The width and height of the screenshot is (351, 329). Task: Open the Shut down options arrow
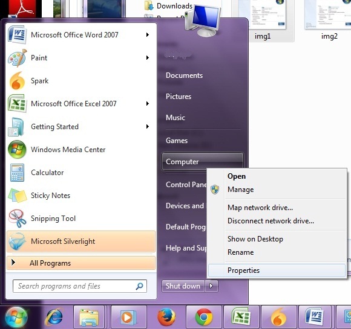[211, 286]
